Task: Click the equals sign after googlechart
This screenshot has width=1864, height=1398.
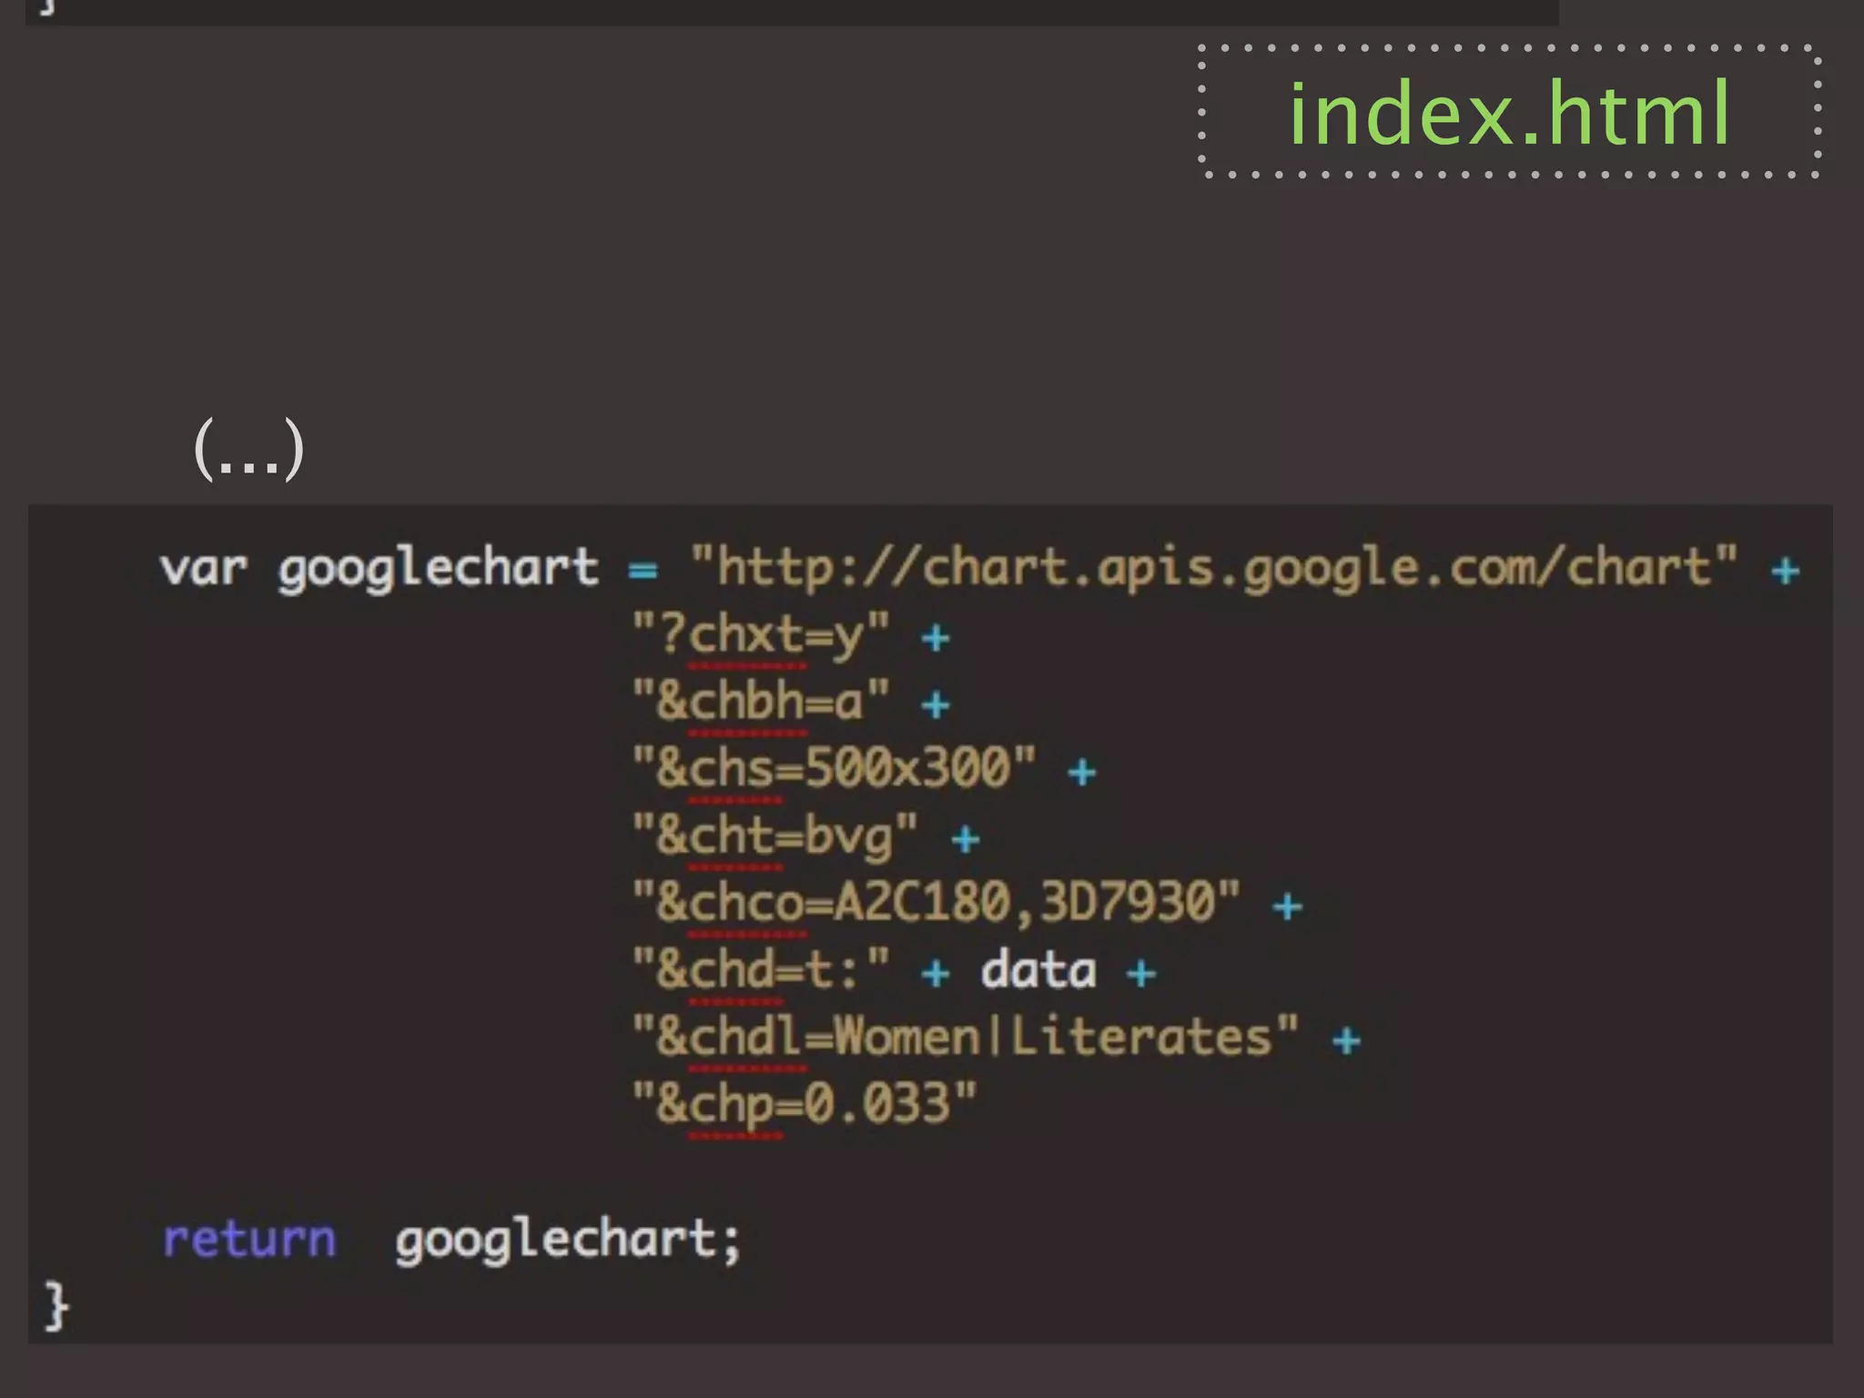Action: pyautogui.click(x=643, y=571)
